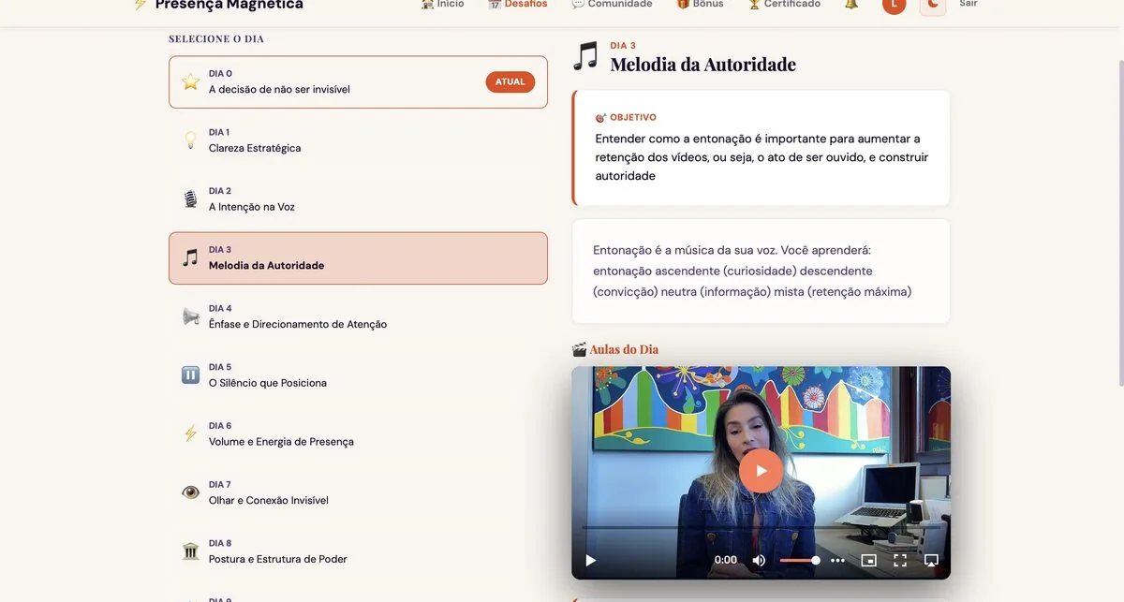Click the music note icon of Dia 3 row

tap(190, 257)
